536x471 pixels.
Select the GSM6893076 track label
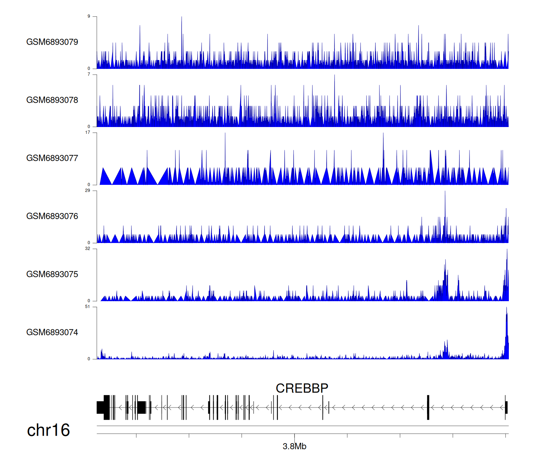52,216
